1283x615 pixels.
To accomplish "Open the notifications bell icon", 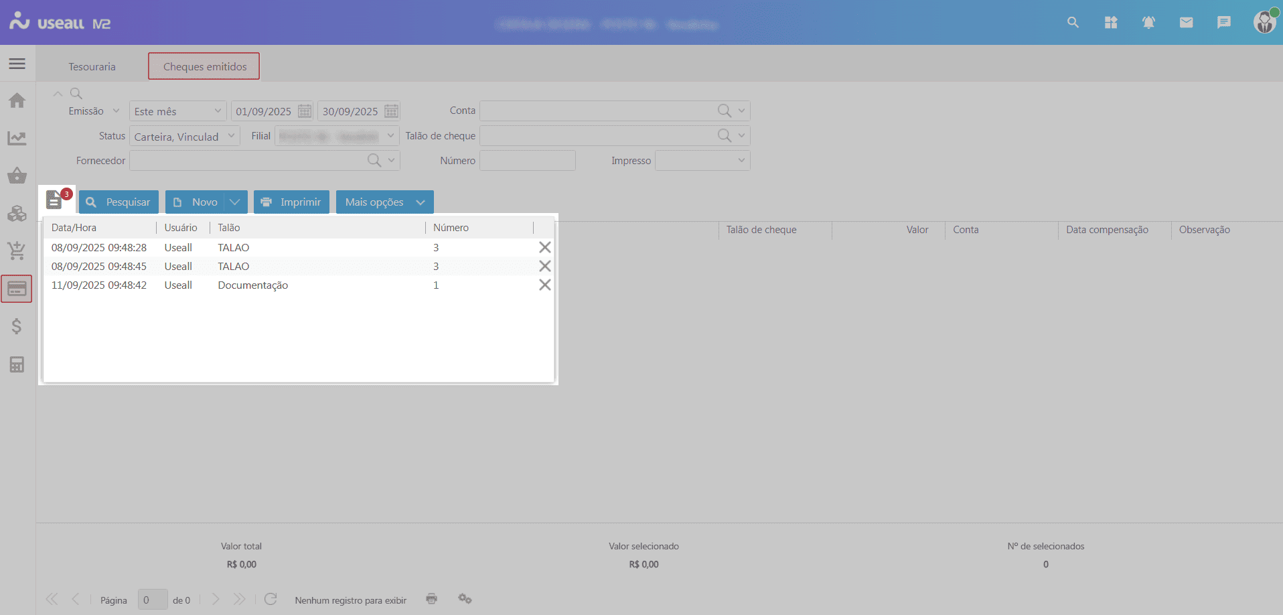I will (x=1148, y=23).
